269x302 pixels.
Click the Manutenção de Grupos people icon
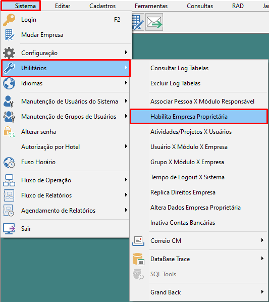click(9, 117)
